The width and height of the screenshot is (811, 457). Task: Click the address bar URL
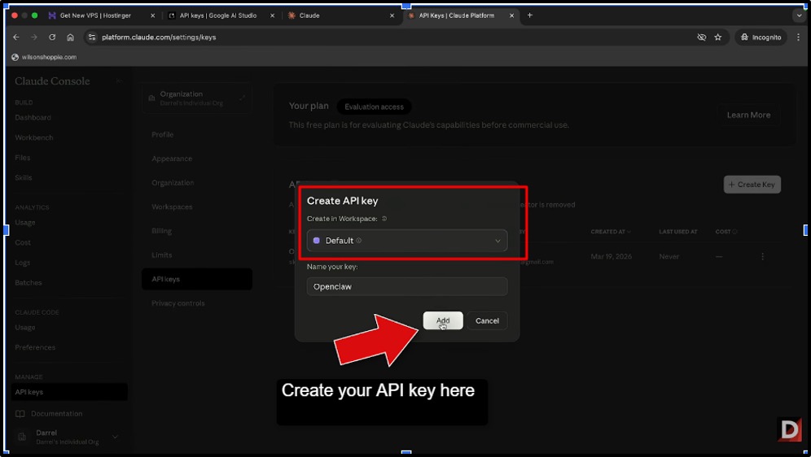[159, 37]
